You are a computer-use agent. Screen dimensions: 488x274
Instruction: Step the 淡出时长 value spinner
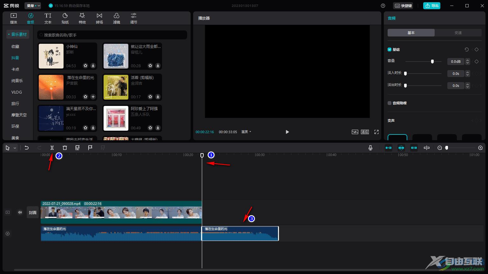coord(467,86)
